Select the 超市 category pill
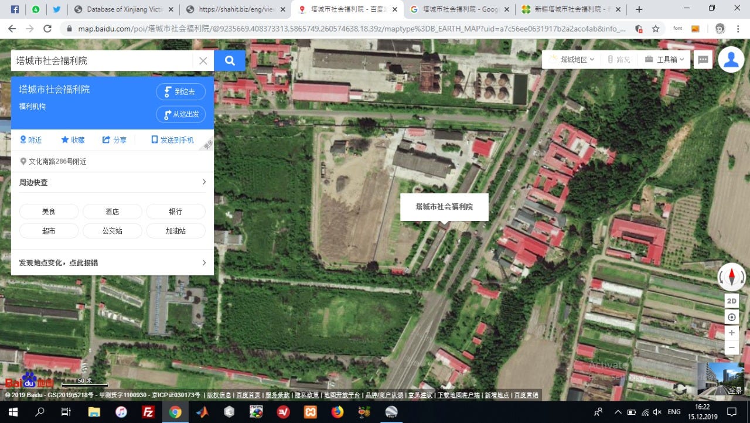 point(49,231)
